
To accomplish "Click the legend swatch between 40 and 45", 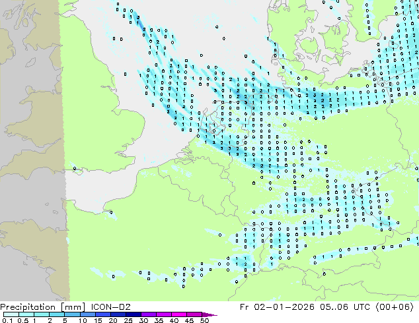I will [x=179, y=314].
